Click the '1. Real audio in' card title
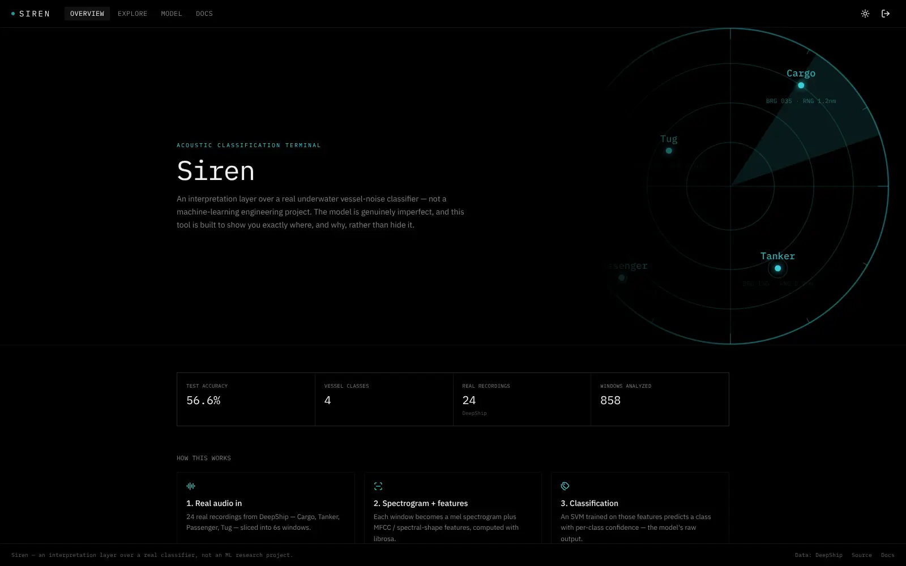Viewport: 906px width, 566px height. pyautogui.click(x=214, y=503)
